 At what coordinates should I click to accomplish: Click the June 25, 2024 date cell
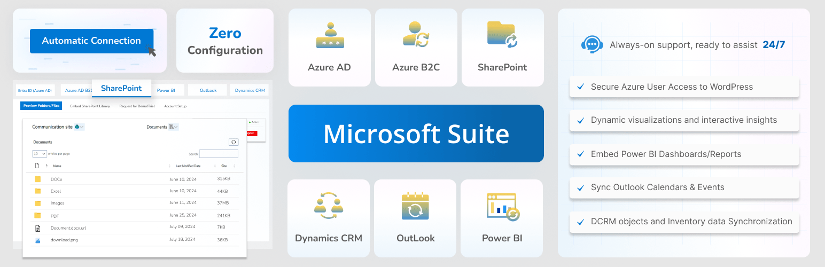click(x=183, y=216)
